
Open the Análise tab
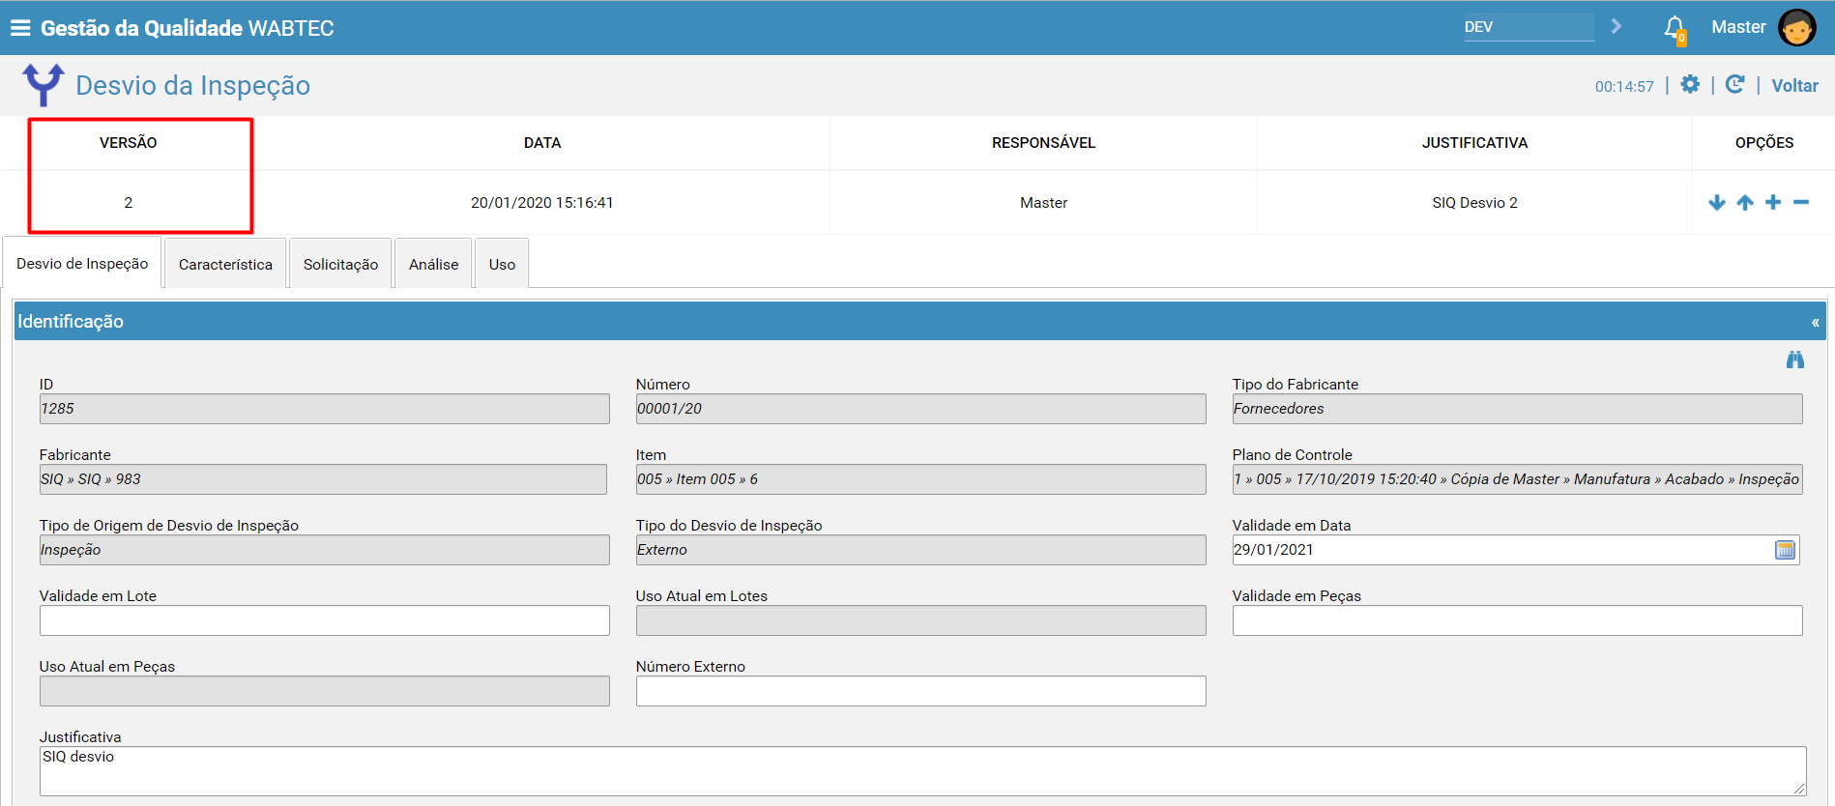click(x=433, y=264)
